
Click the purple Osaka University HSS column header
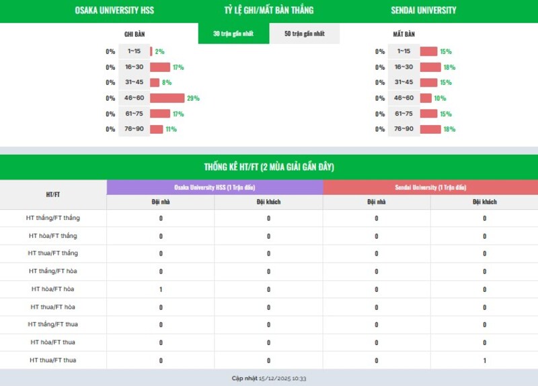point(215,188)
